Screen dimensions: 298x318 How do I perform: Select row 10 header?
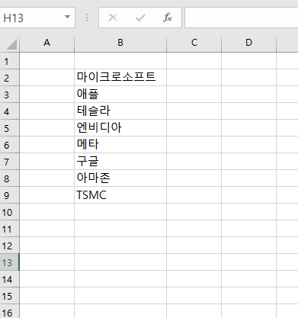click(9, 212)
